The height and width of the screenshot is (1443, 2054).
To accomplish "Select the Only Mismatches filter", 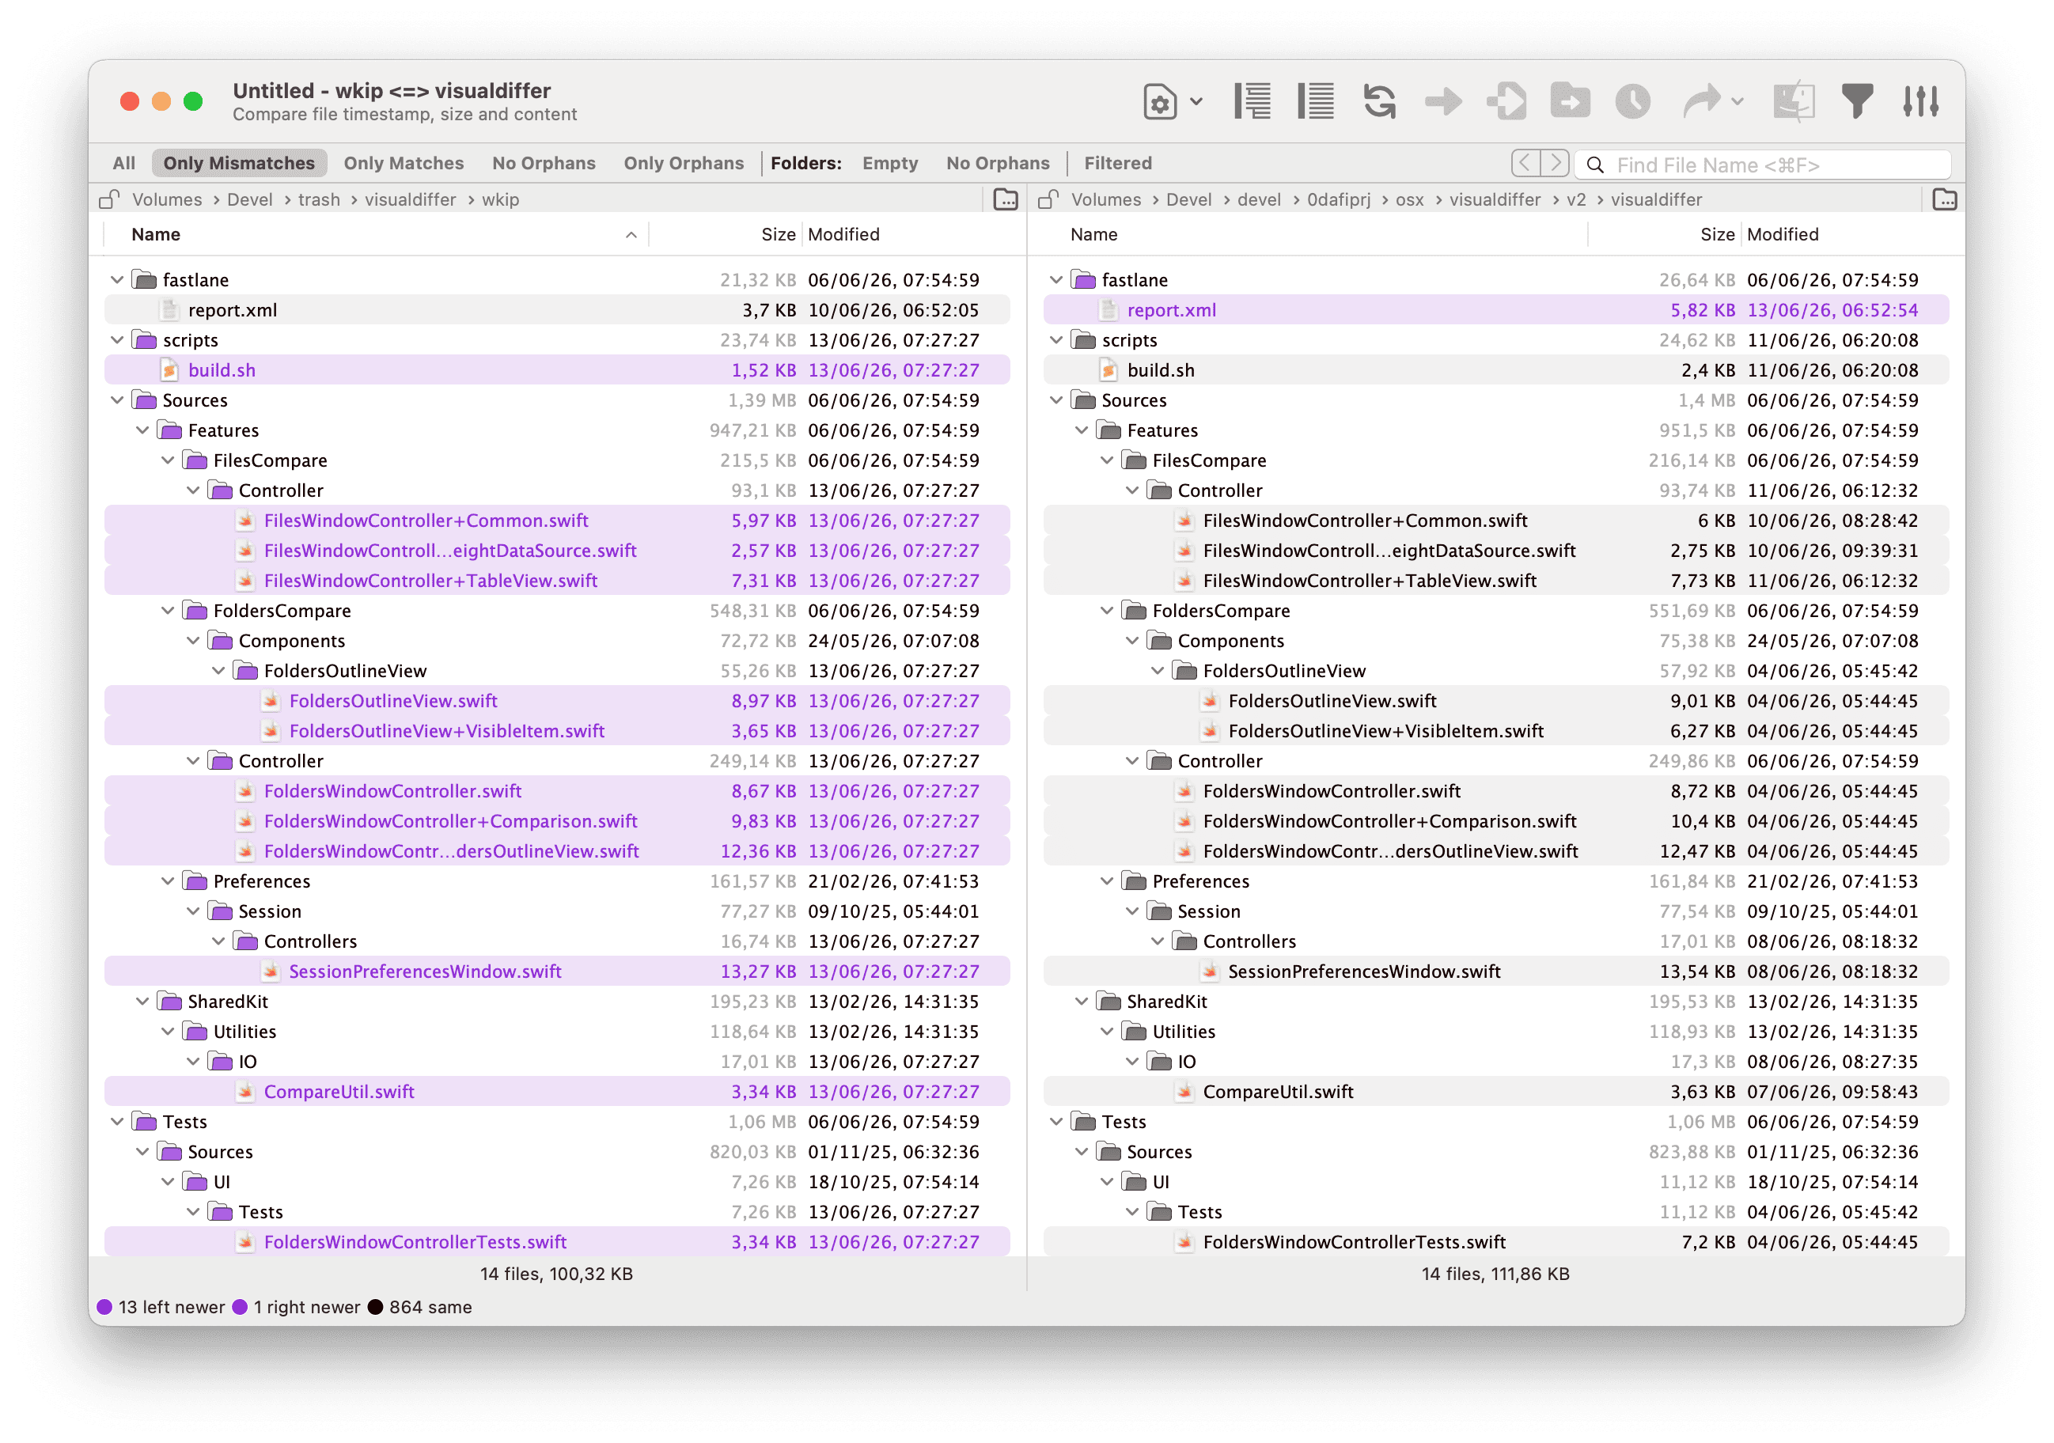I will pyautogui.click(x=239, y=163).
